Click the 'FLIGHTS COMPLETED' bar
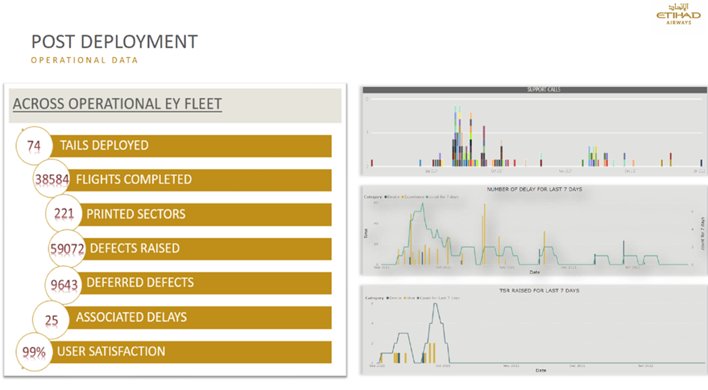Image resolution: width=708 pixels, height=390 pixels. pyautogui.click(x=199, y=180)
